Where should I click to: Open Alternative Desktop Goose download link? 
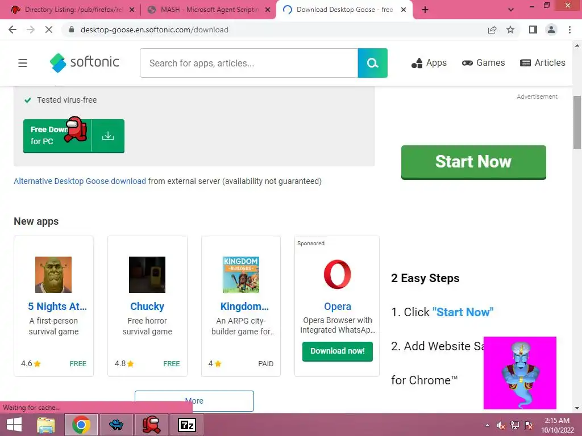80,181
